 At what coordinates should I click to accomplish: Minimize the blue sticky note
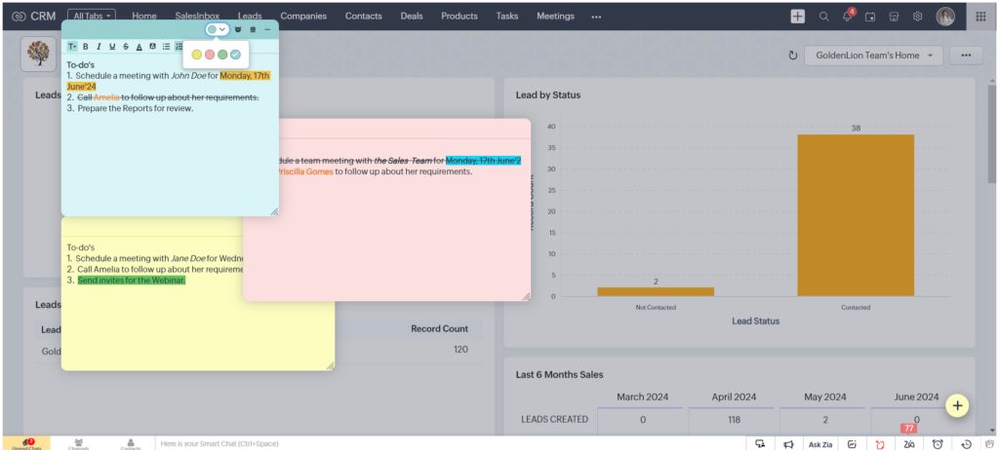point(267,29)
